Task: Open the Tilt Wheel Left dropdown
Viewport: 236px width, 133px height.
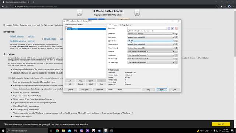Action: (x=151, y=59)
